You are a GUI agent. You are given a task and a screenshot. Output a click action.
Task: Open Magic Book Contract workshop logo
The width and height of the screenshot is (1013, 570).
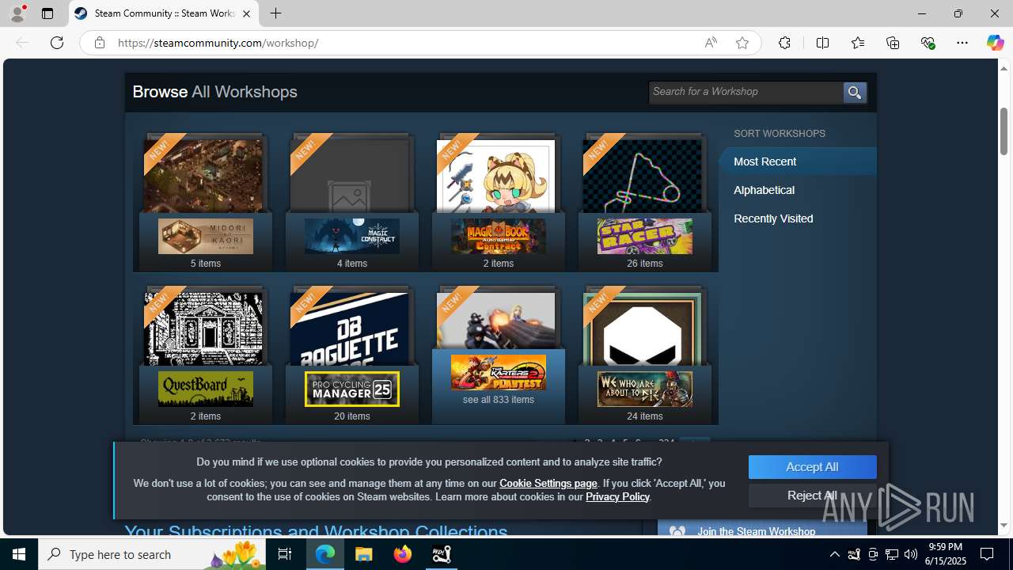pyautogui.click(x=499, y=236)
